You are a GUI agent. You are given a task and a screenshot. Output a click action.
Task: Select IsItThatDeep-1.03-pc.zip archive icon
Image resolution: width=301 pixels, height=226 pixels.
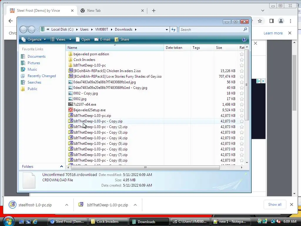[71, 115]
